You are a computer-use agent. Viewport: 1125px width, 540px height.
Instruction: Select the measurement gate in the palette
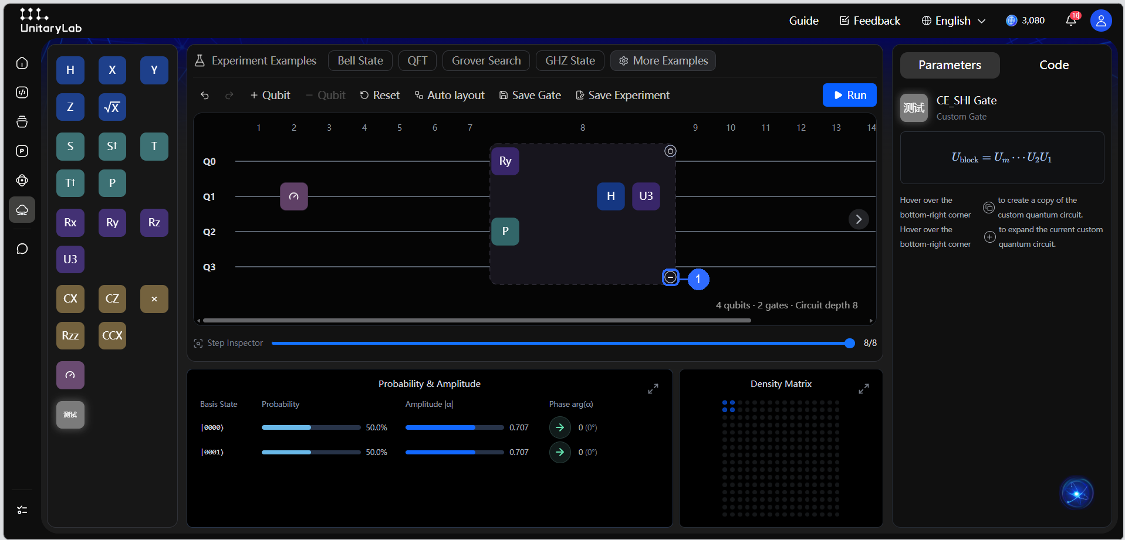coord(70,375)
